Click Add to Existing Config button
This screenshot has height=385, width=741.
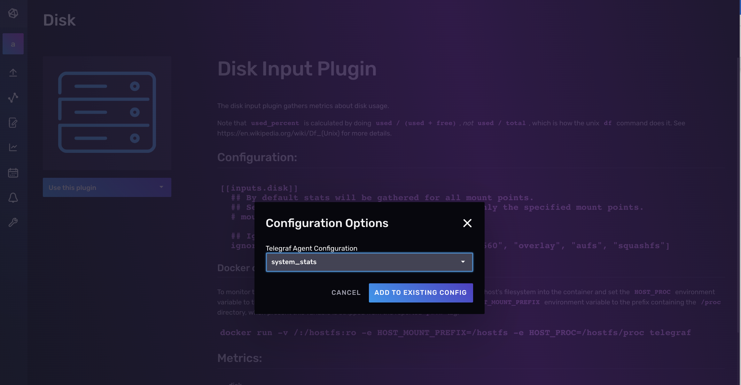click(x=421, y=293)
